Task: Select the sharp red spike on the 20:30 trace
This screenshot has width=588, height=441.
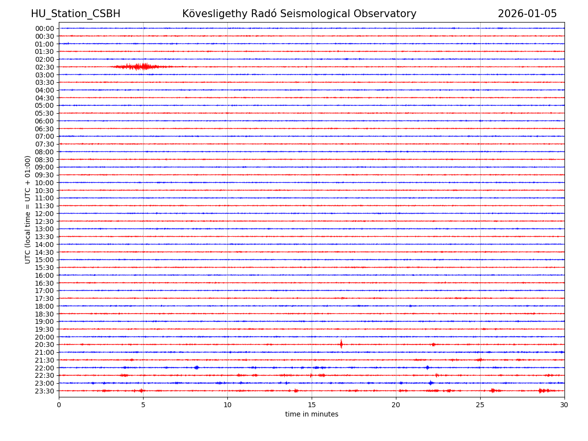Action: (x=341, y=344)
